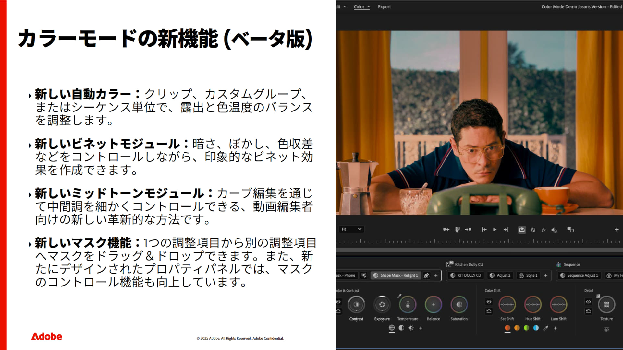Select the globe global tone icon
This screenshot has width=623, height=350.
392,328
